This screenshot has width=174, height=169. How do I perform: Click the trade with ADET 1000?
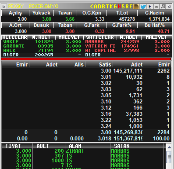coord(82,161)
